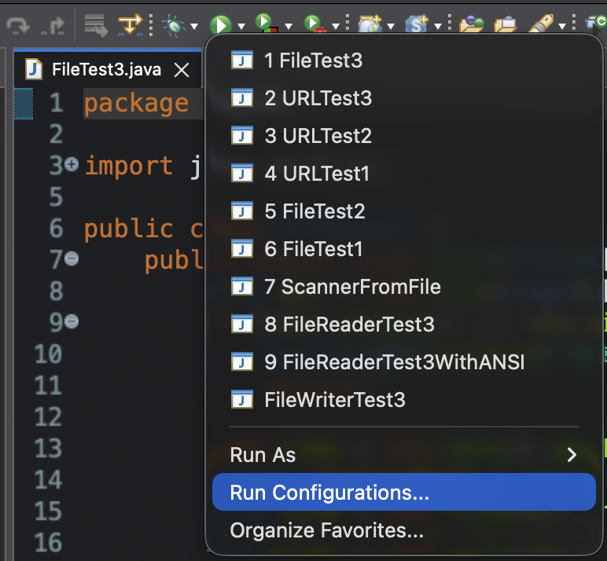Expand the Run As submenu
The height and width of the screenshot is (561, 607).
(404, 455)
